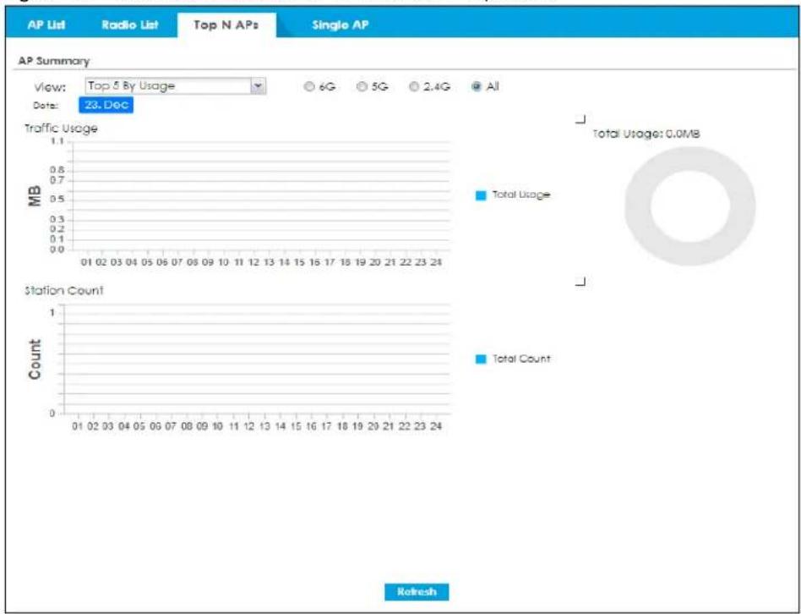Click the Total Count legend text

521,359
